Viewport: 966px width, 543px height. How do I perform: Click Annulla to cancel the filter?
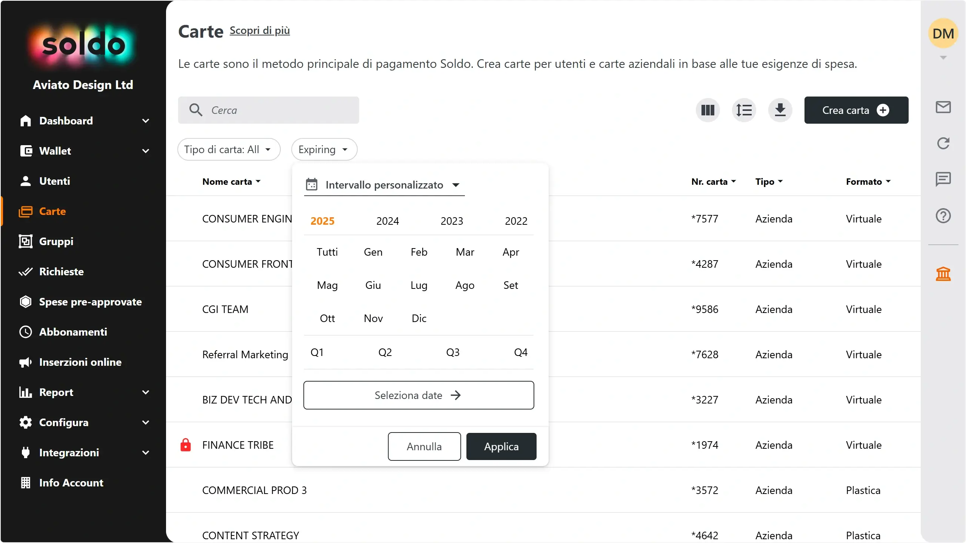pyautogui.click(x=424, y=446)
